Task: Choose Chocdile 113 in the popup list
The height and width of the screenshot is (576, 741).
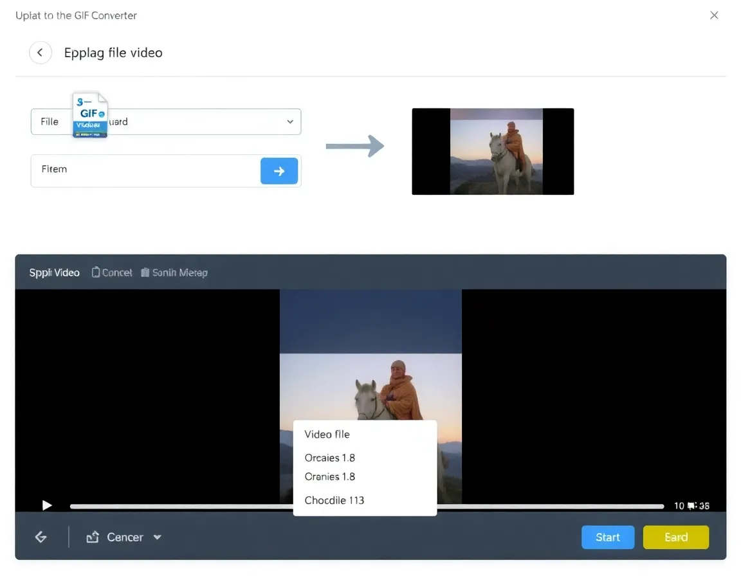Action: (x=334, y=500)
